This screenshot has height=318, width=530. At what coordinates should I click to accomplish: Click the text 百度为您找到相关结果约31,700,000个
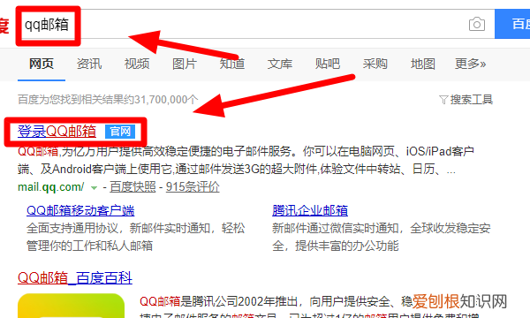[x=108, y=100]
